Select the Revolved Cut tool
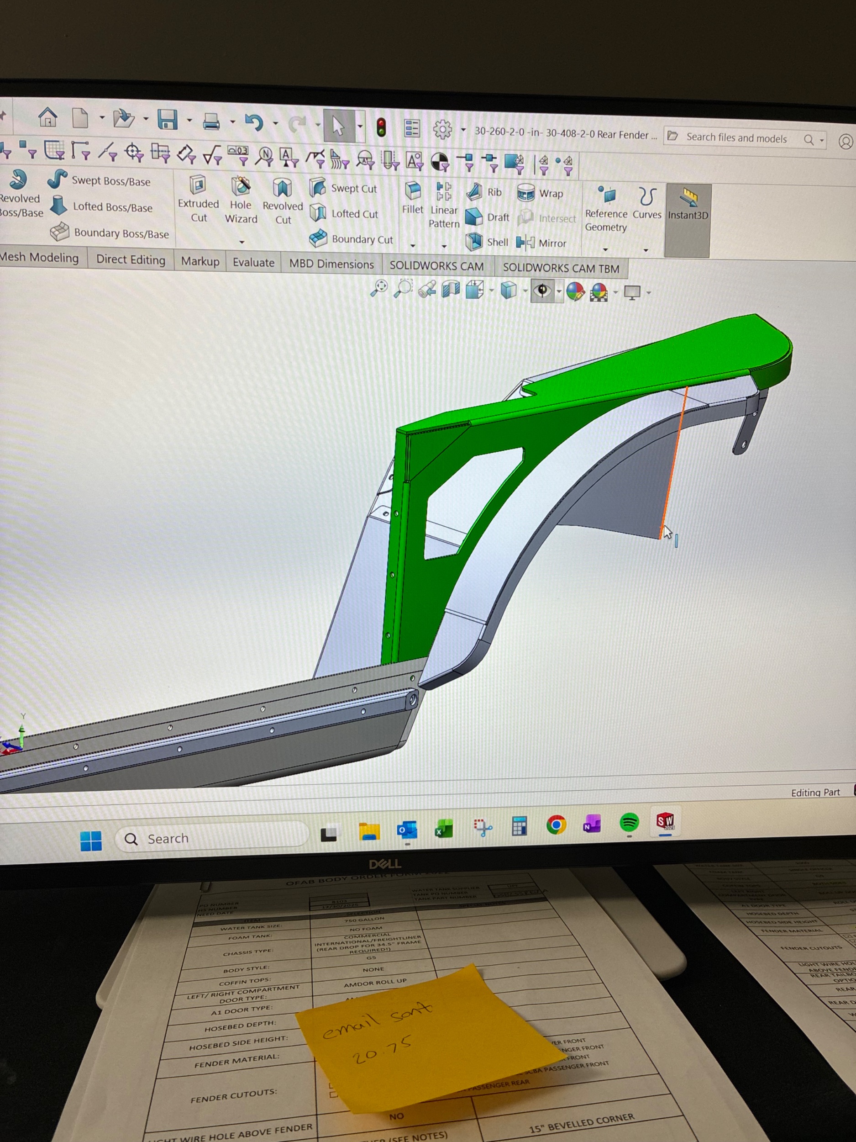Viewport: 856px width, 1142px height. point(282,201)
